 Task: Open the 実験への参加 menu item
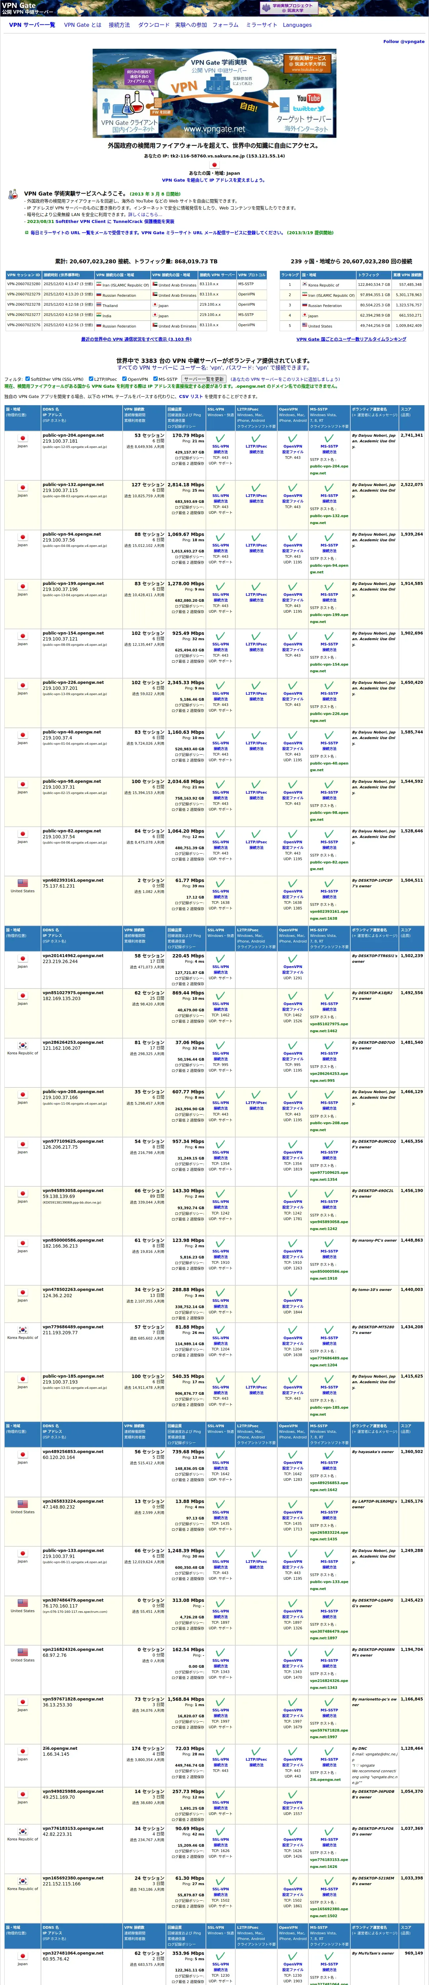click(191, 25)
